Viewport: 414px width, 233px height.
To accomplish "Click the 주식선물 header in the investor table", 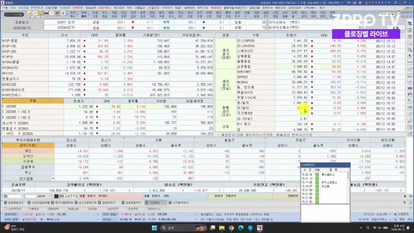I will [x=353, y=140].
